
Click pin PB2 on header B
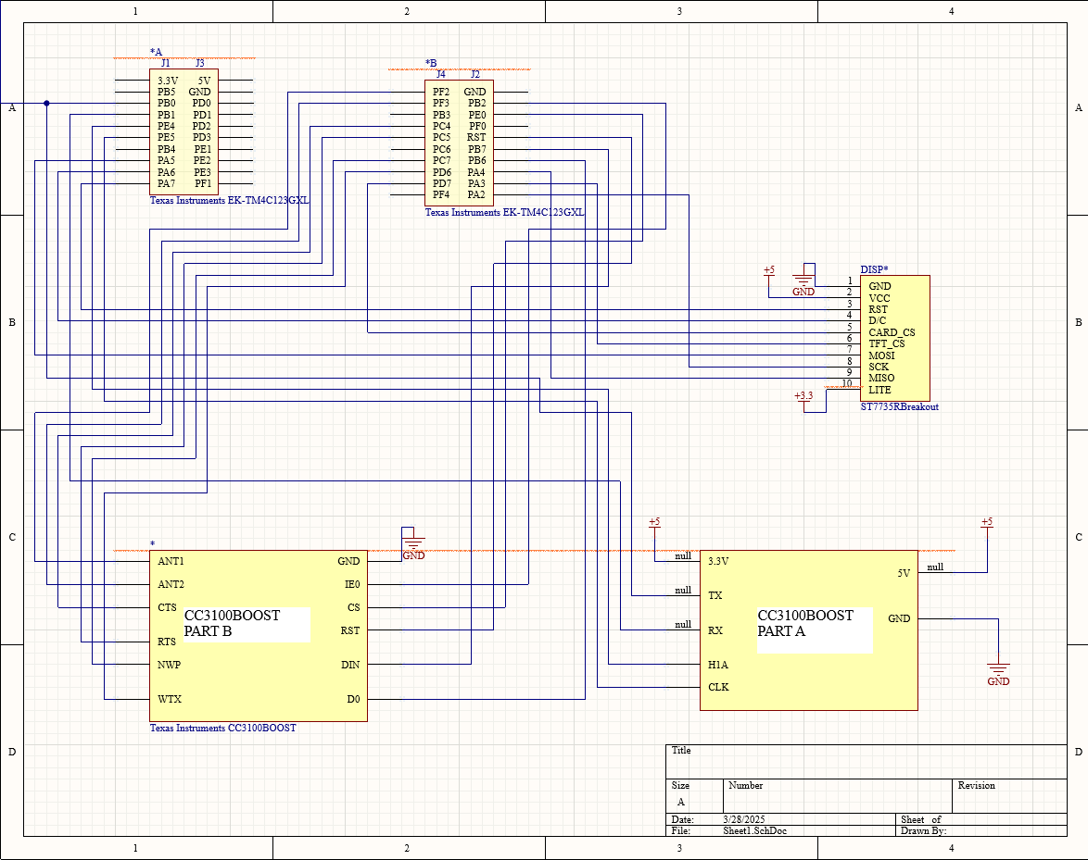point(476,104)
